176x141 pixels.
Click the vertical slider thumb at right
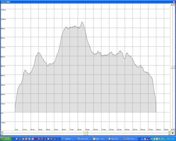pos(173,67)
